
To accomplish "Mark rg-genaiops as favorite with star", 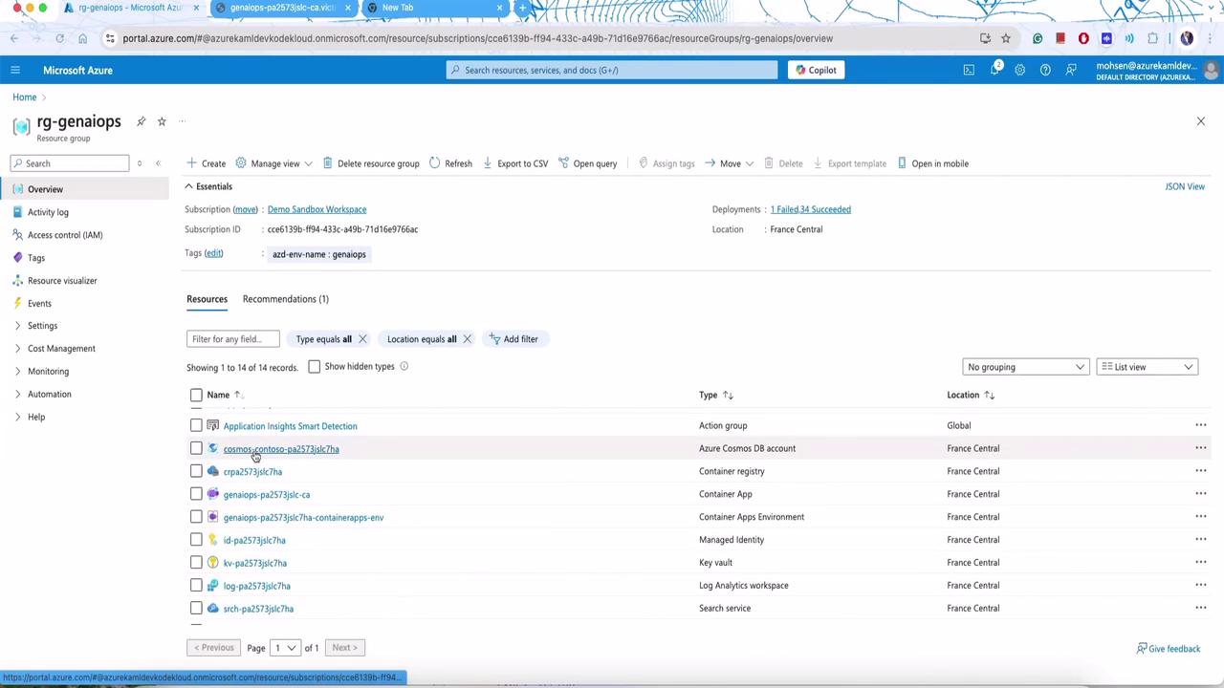I will click(162, 121).
